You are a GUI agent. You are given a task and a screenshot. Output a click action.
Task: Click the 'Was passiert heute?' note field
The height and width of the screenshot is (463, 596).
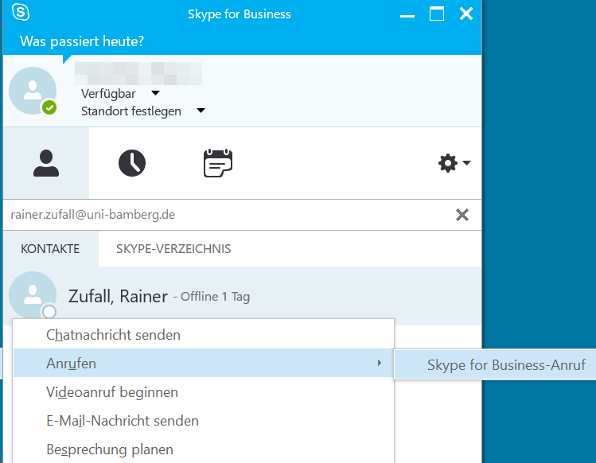(x=82, y=41)
